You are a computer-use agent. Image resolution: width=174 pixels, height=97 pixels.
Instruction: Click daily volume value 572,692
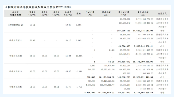[x=92, y=81]
